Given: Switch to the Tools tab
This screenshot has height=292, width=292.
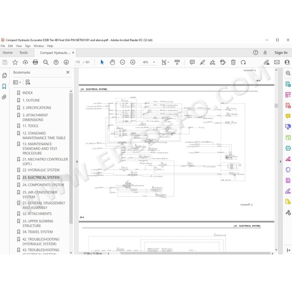Looking at the screenshot, I should coord(23,53).
